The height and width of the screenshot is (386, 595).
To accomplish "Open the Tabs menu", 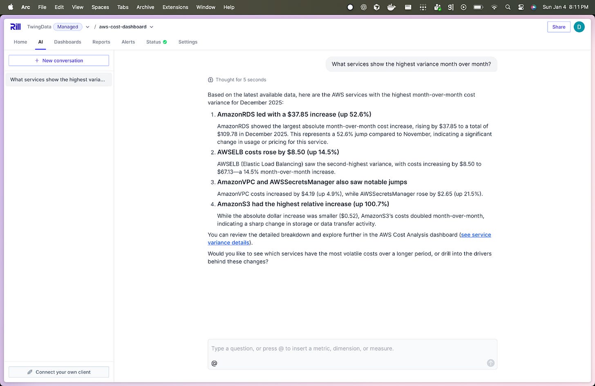I will 123,7.
